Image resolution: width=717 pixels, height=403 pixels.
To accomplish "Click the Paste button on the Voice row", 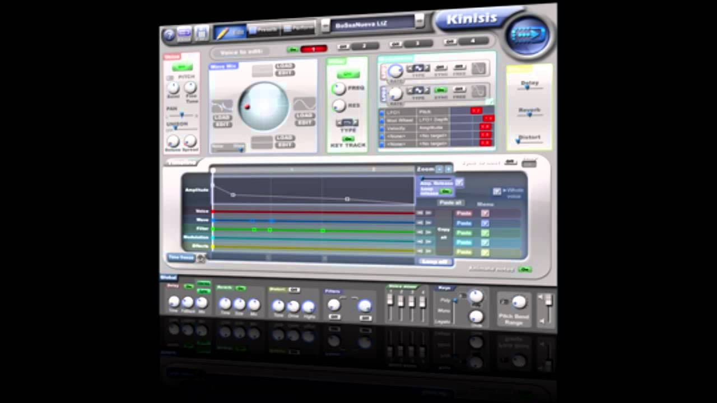I will click(x=463, y=213).
